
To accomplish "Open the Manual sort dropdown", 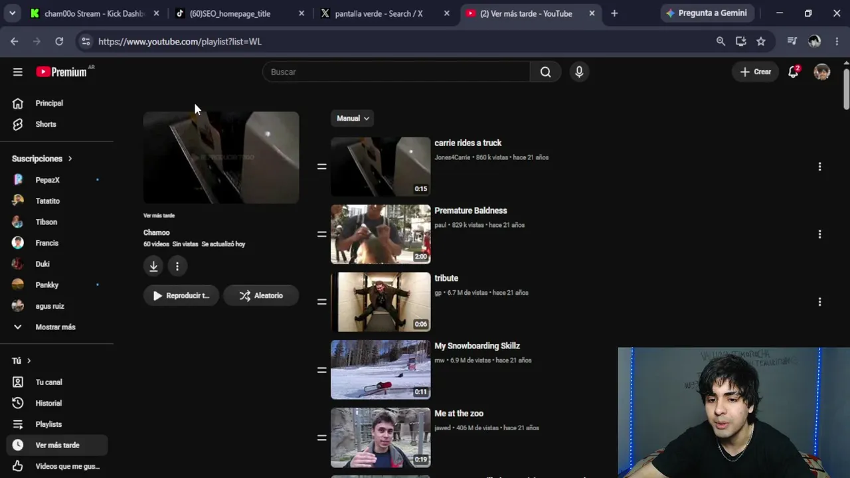I will (353, 118).
